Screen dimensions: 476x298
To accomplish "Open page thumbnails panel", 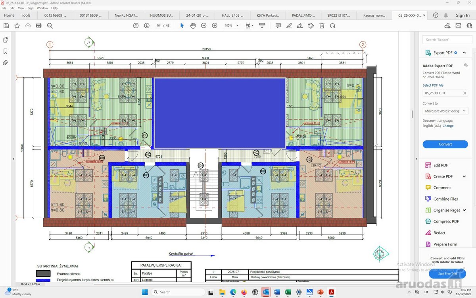I will click(6, 40).
